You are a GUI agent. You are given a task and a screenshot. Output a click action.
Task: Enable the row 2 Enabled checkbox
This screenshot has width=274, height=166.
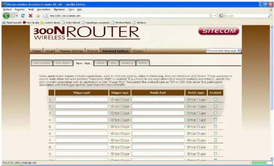click(215, 106)
